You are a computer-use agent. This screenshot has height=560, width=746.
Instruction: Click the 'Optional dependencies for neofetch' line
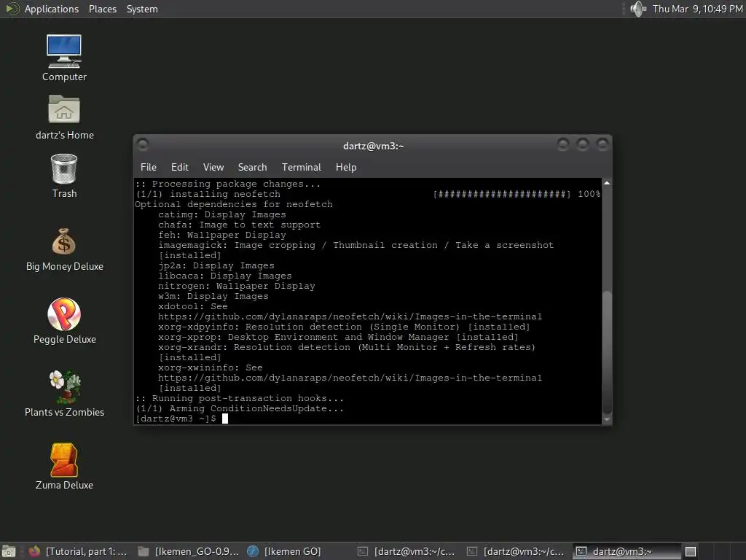[x=234, y=204]
